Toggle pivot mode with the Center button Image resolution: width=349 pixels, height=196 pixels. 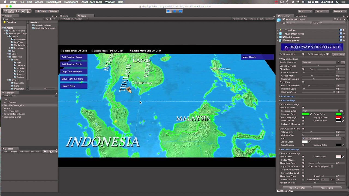click(x=44, y=11)
